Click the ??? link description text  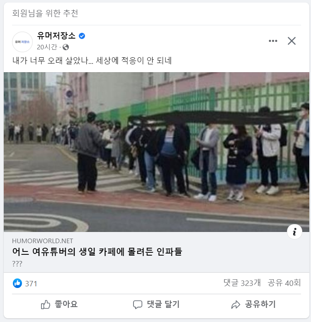pyautogui.click(x=17, y=263)
